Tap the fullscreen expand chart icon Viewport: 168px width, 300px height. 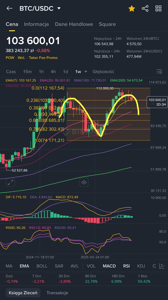[x=10, y=182]
